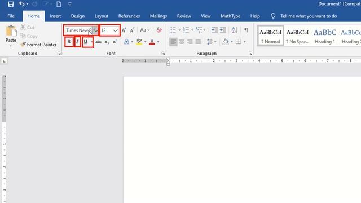Toggle Strikethrough formatting
The width and height of the screenshot is (361, 203).
(x=99, y=42)
